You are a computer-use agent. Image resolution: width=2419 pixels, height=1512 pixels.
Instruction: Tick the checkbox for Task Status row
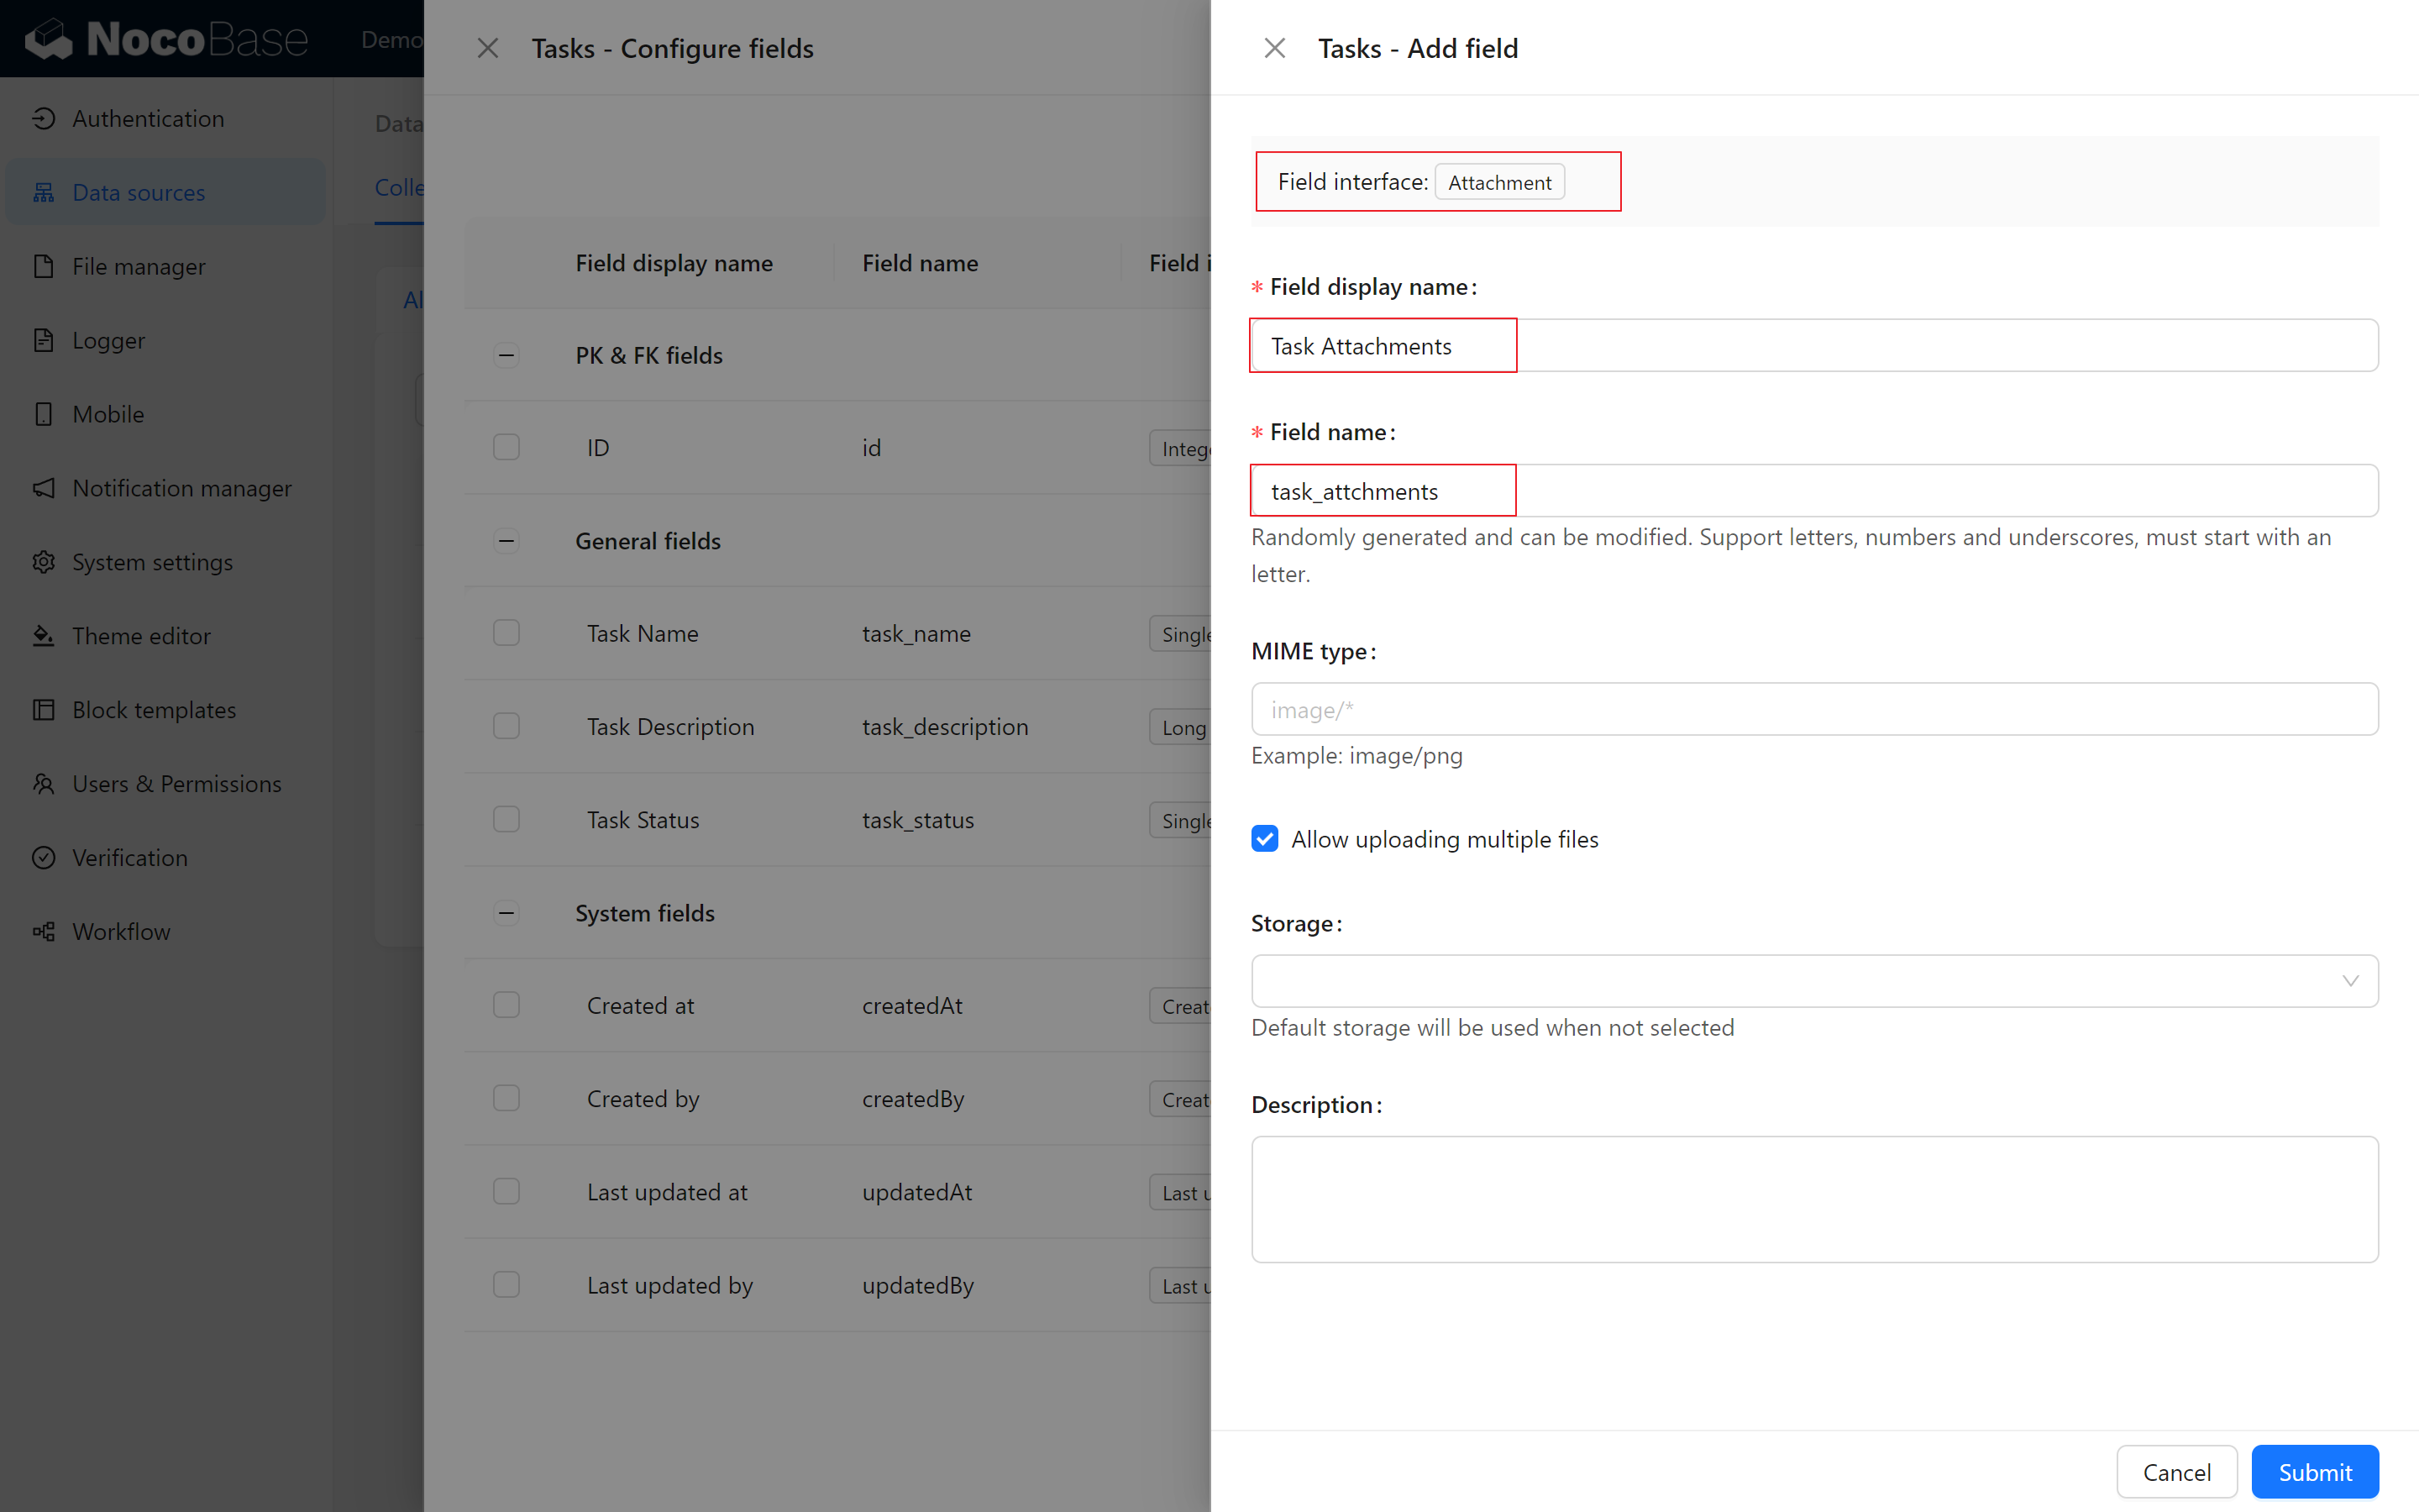tap(506, 819)
